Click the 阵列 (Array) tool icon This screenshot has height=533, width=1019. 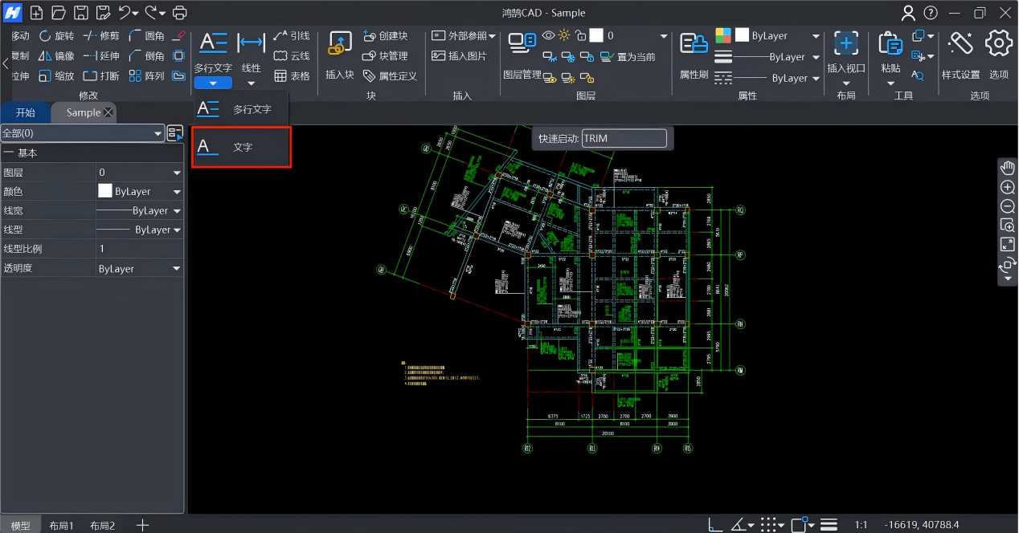coord(135,76)
